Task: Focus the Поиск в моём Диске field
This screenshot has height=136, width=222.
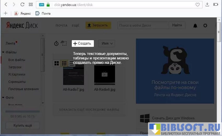Action: click(x=143, y=25)
